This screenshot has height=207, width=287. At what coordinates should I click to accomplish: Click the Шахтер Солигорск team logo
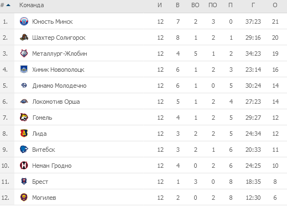[24, 38]
